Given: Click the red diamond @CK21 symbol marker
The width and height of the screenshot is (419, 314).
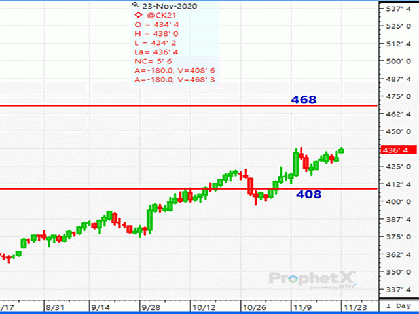Looking at the screenshot, I should [138, 15].
